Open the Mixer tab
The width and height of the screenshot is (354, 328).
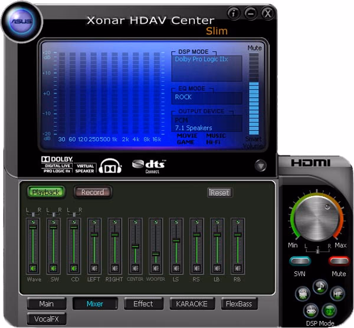pos(95,304)
